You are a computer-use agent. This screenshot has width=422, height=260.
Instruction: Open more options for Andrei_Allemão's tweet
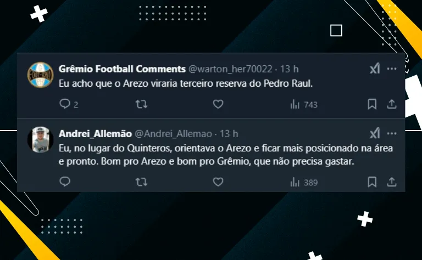coord(392,133)
